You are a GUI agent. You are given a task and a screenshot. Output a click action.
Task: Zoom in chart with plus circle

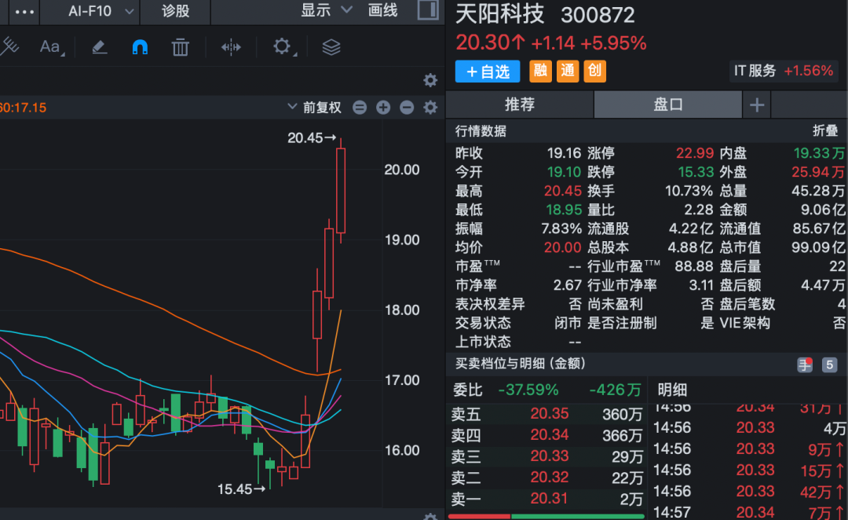[x=383, y=107]
